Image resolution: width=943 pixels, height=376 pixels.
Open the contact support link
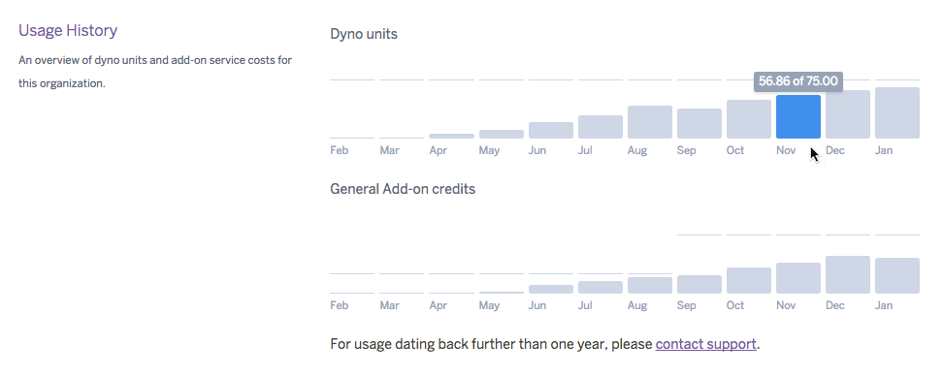(705, 344)
